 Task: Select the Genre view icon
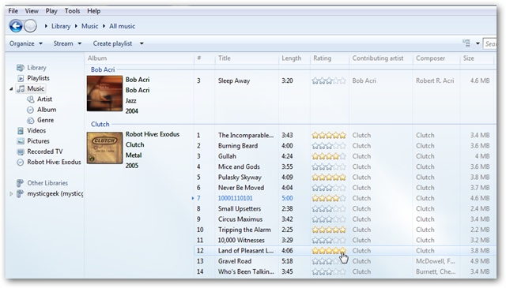tap(30, 120)
